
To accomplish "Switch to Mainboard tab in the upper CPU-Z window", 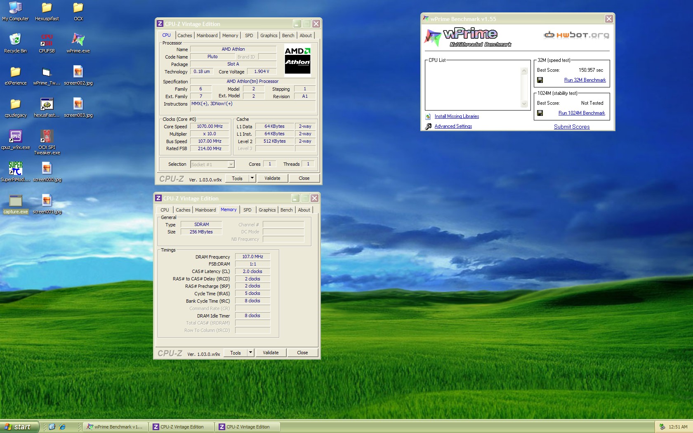I will click(x=207, y=35).
